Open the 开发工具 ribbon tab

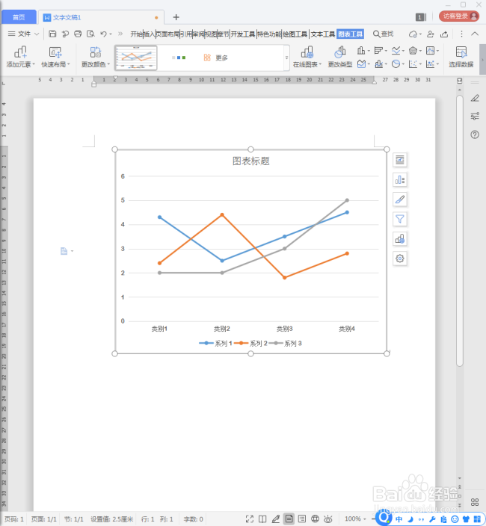(243, 34)
